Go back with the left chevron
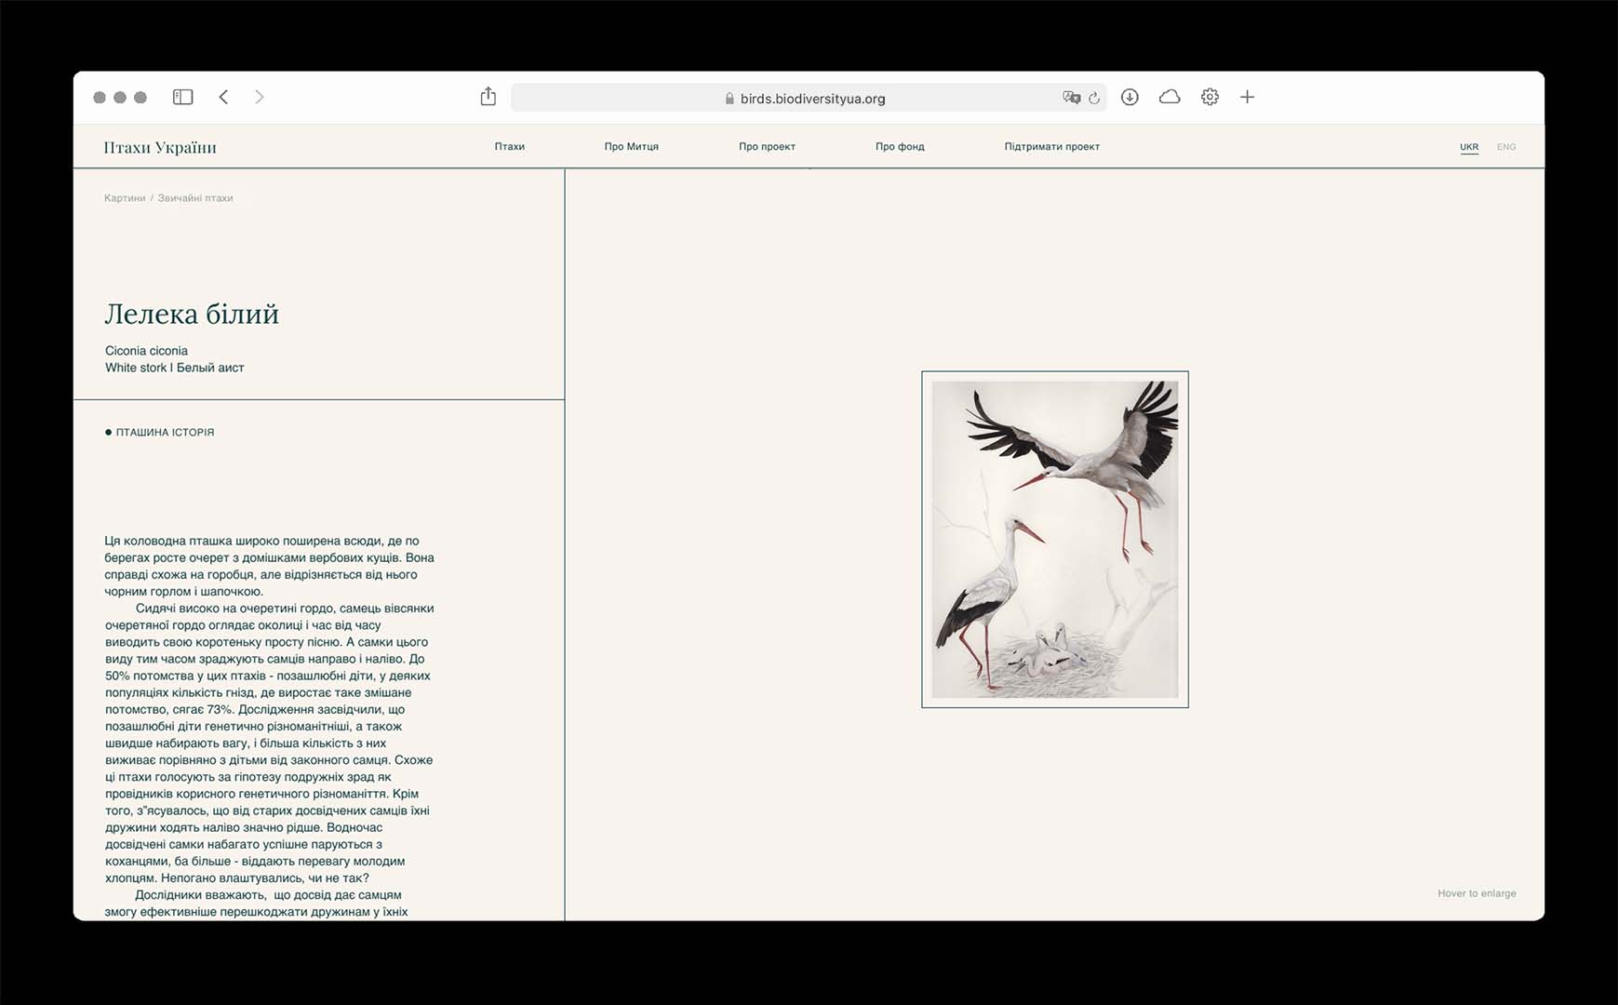The image size is (1618, 1005). pos(223,97)
